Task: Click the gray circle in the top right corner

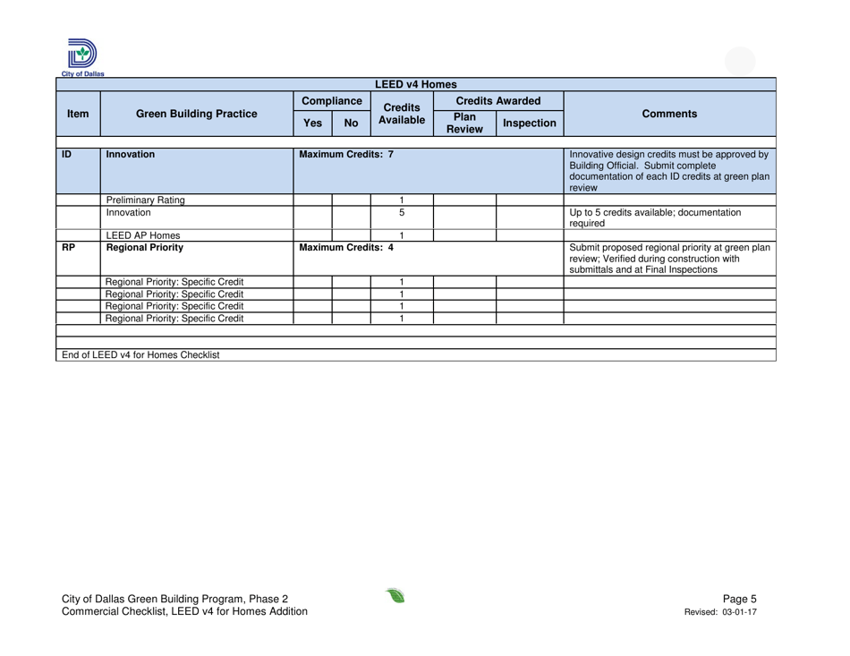Action: (739, 61)
